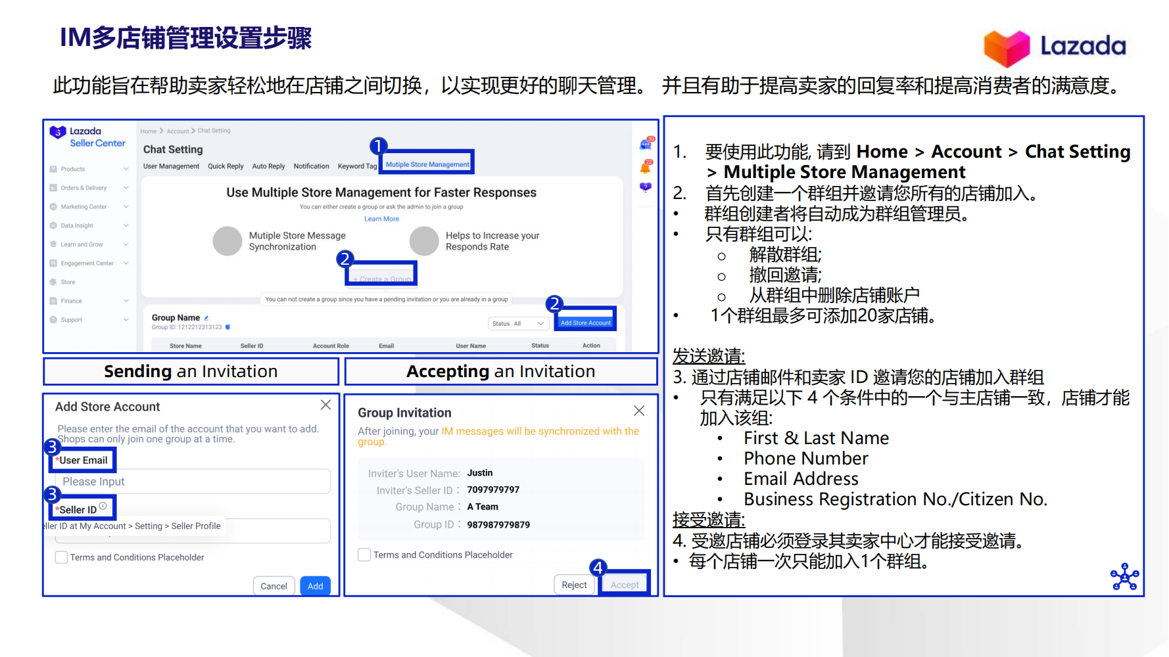Screen dimensions: 1169x657
Task: Click Cancel in Add Store Account dialog
Action: pyautogui.click(x=274, y=586)
